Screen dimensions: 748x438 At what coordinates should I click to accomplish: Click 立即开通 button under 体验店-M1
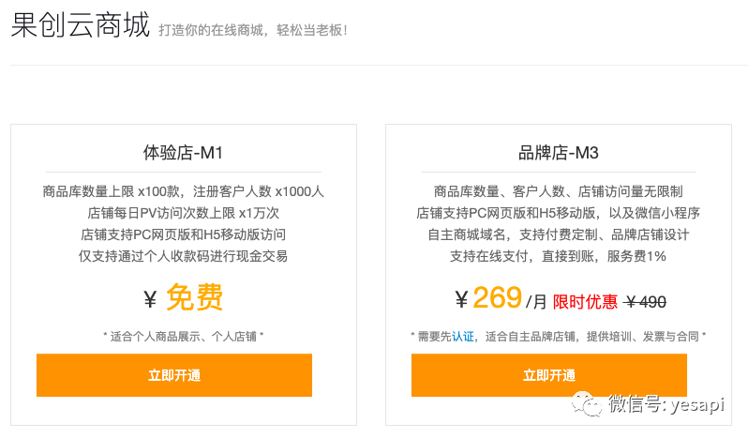click(174, 375)
